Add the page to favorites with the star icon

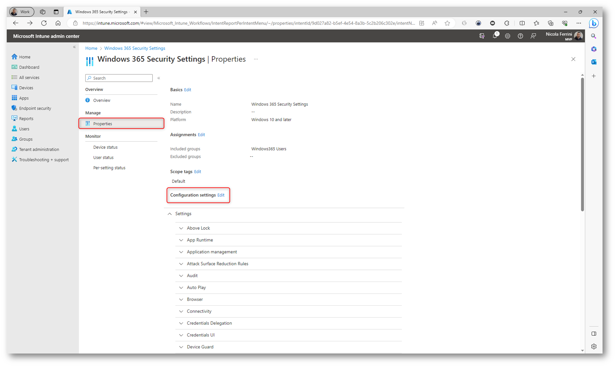point(447,23)
